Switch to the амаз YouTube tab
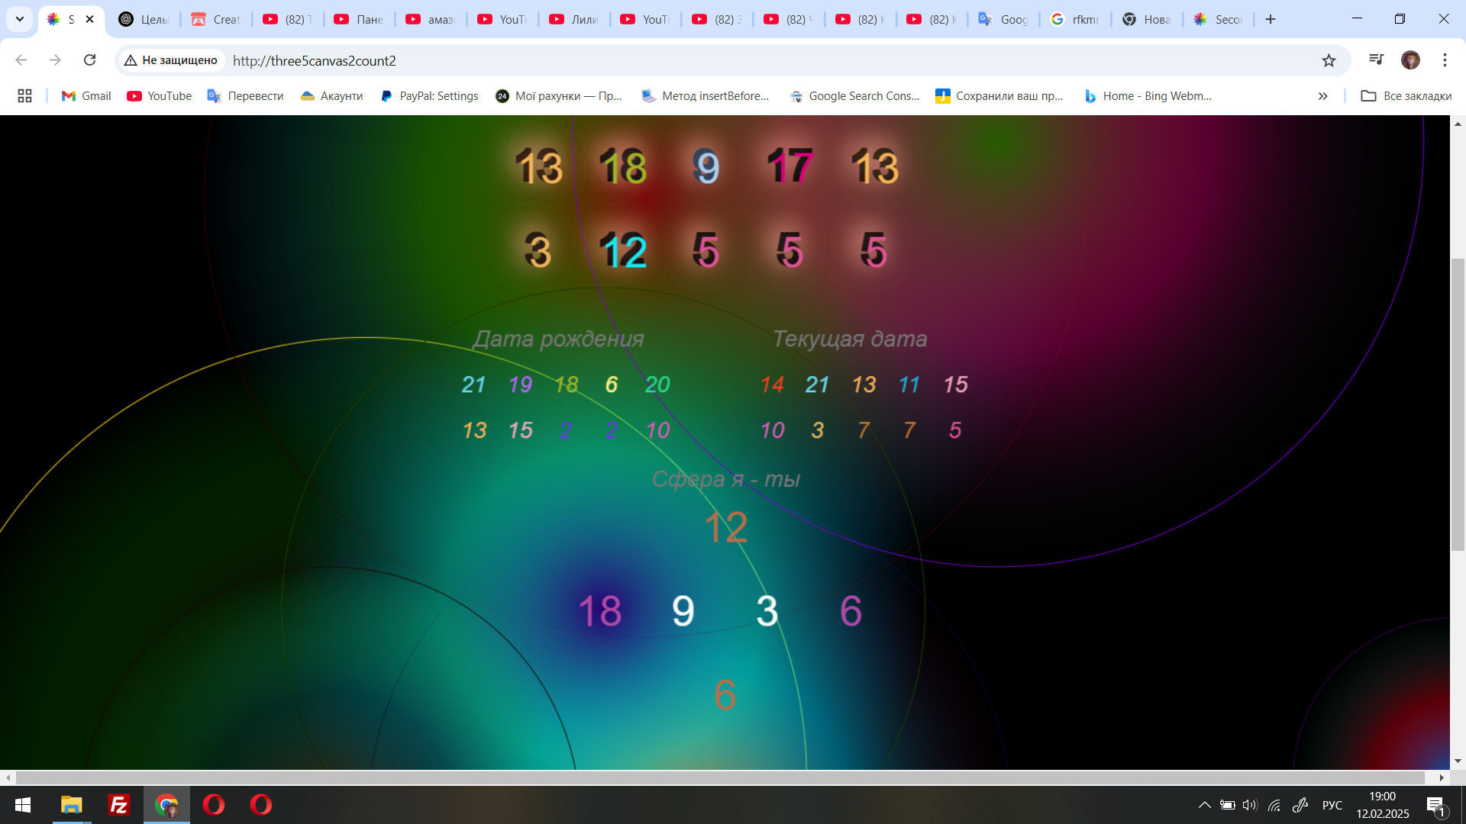This screenshot has width=1466, height=824. pos(431,19)
